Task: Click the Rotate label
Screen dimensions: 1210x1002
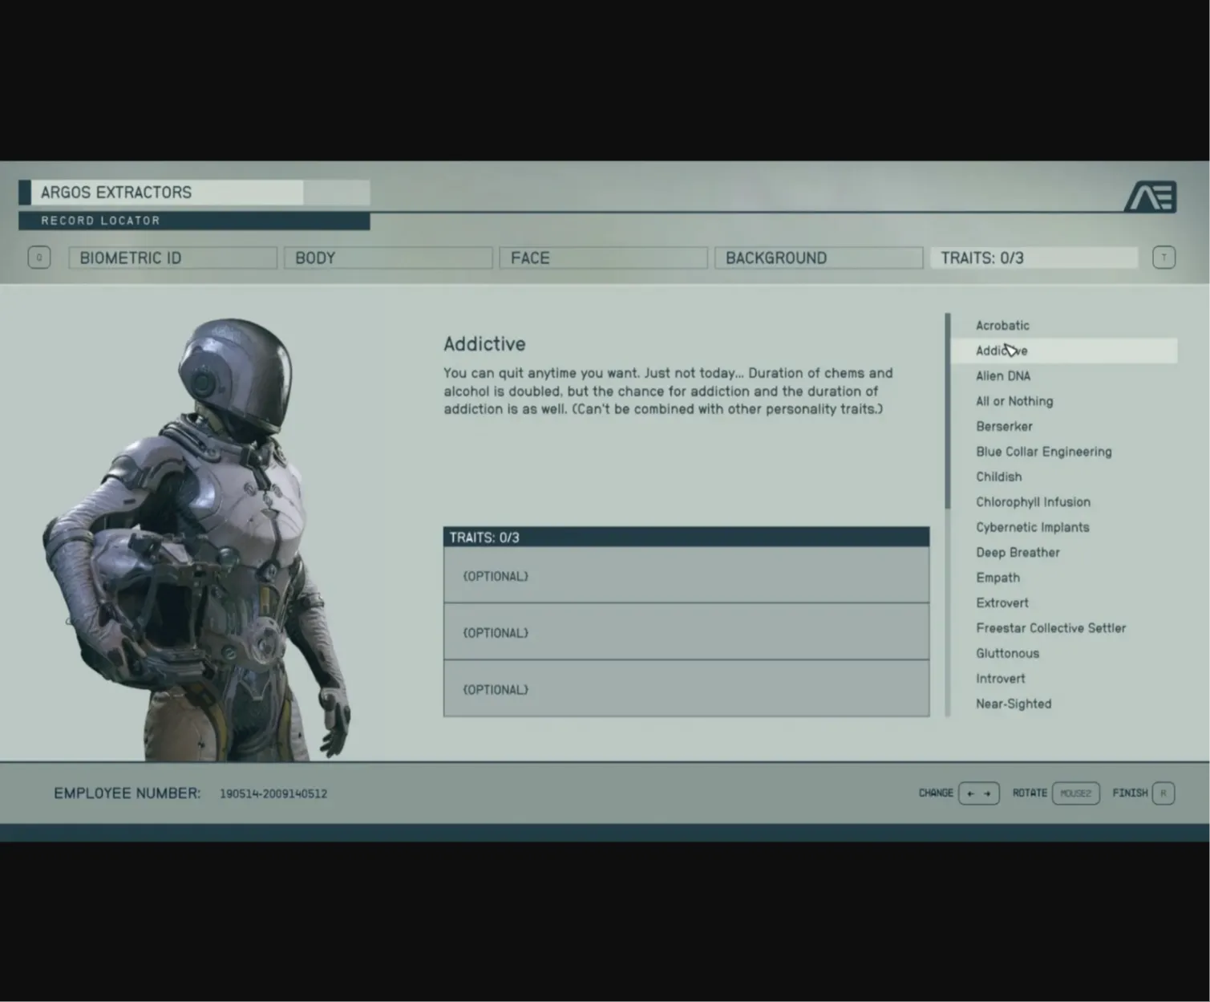Action: point(1030,793)
